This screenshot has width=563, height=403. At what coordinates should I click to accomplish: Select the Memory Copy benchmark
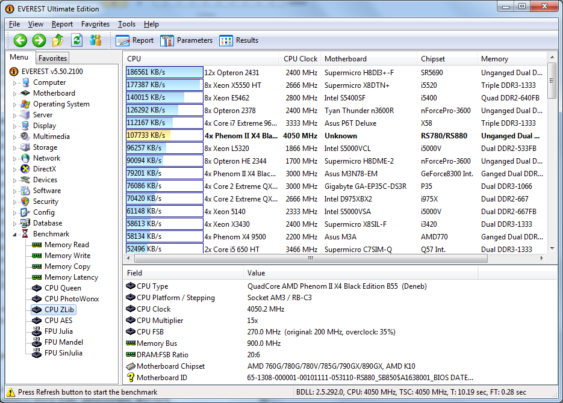coord(67,266)
